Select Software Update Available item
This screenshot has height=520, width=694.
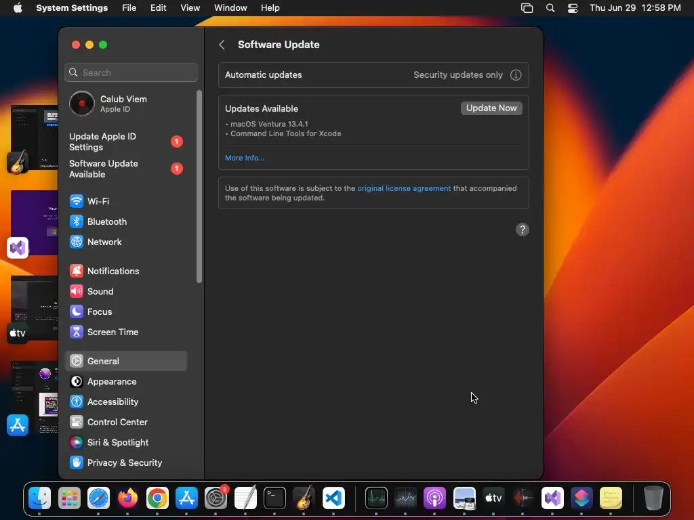click(x=125, y=169)
